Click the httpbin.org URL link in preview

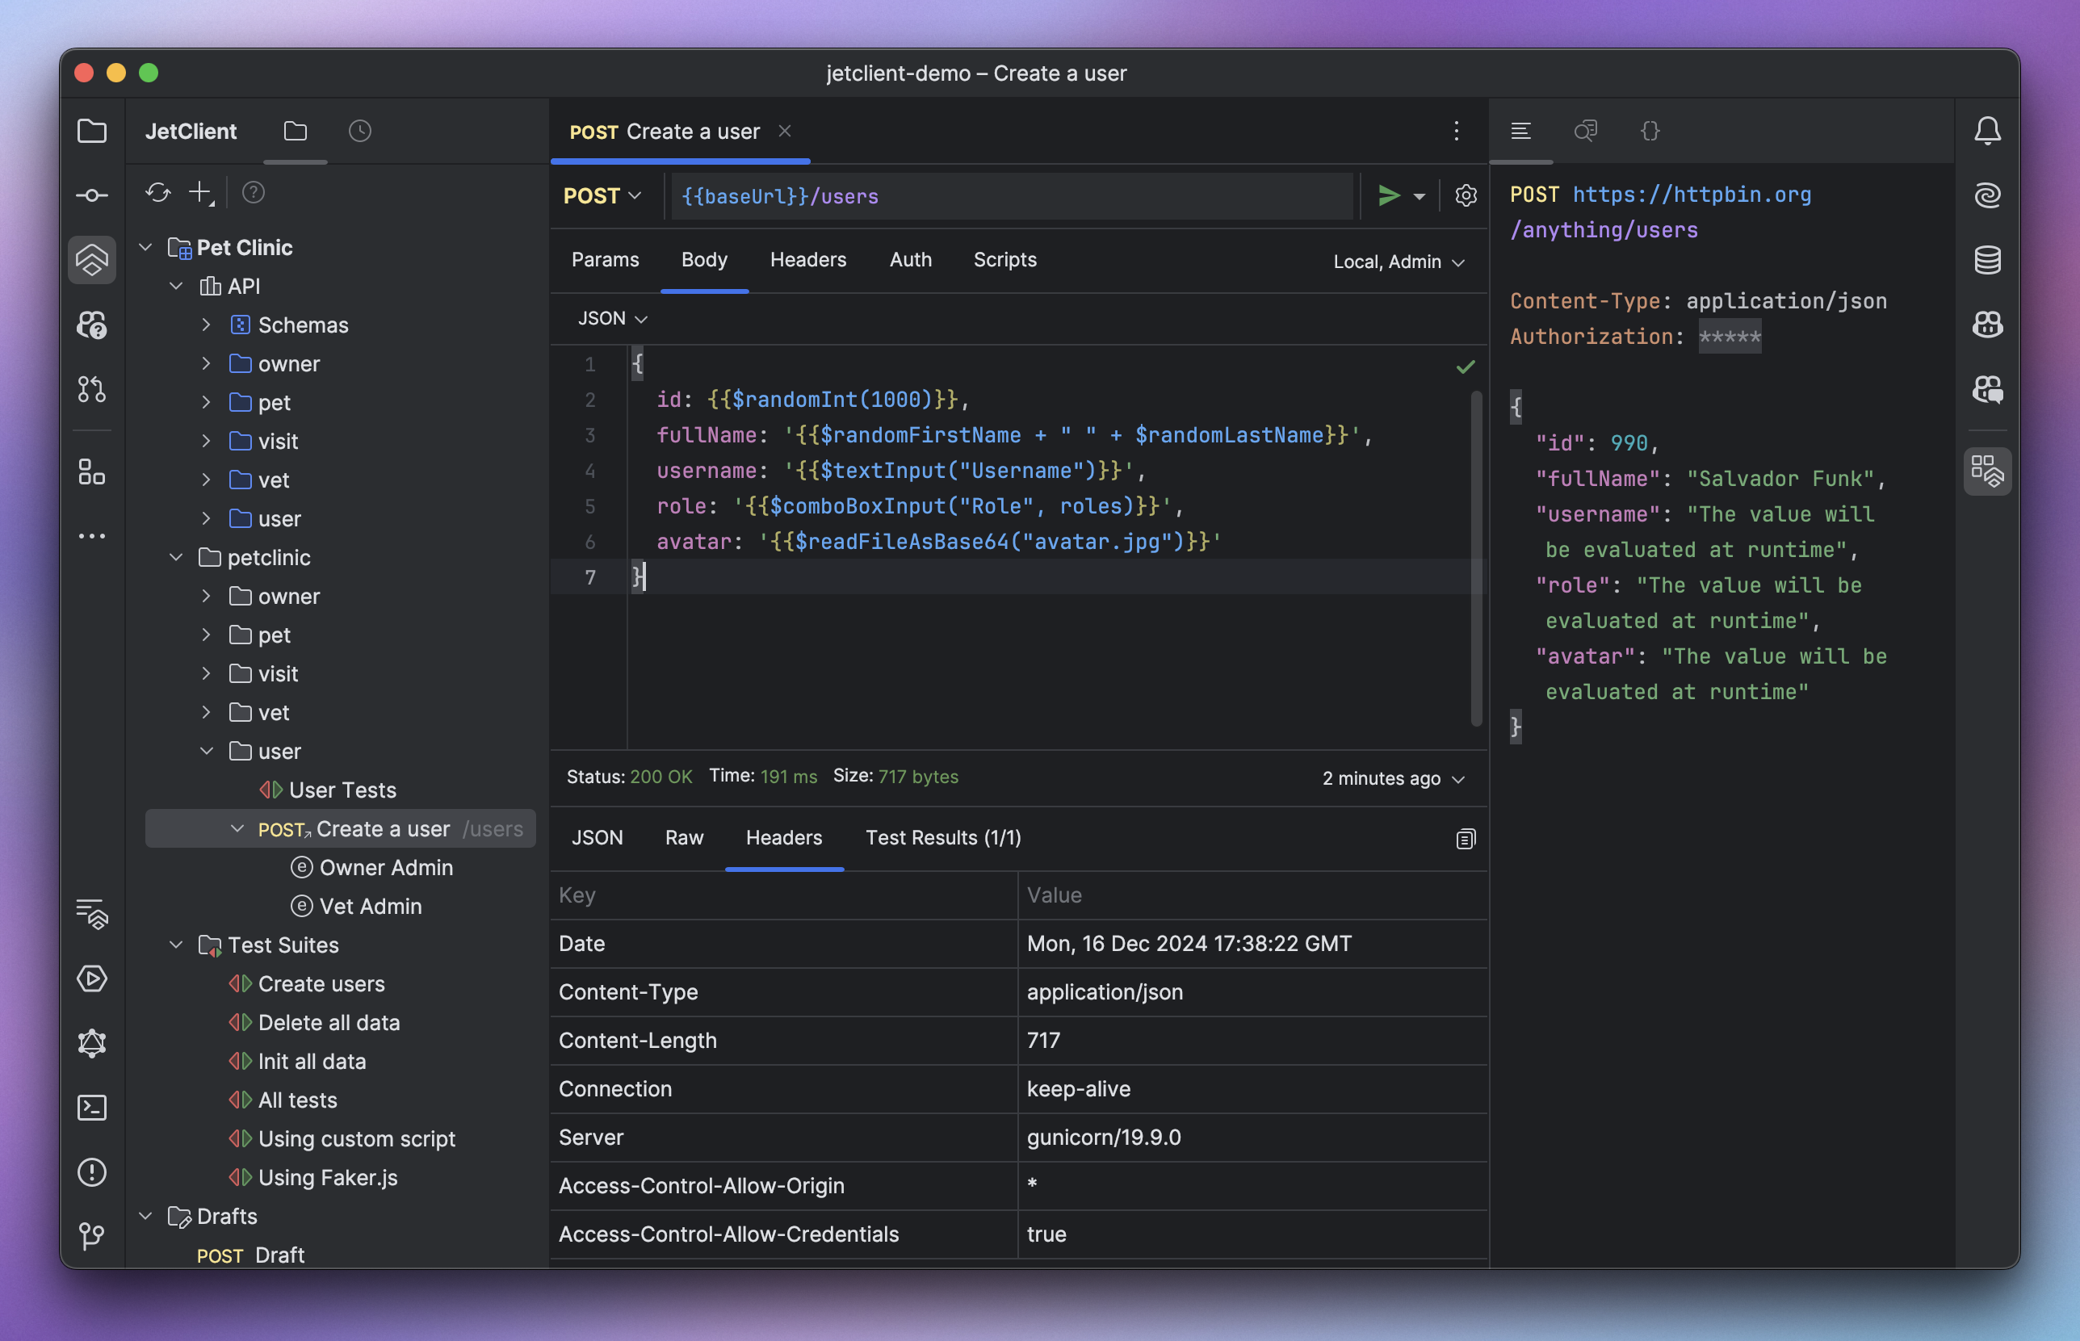click(x=1691, y=195)
